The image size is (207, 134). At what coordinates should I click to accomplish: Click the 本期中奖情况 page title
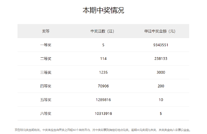103,10
